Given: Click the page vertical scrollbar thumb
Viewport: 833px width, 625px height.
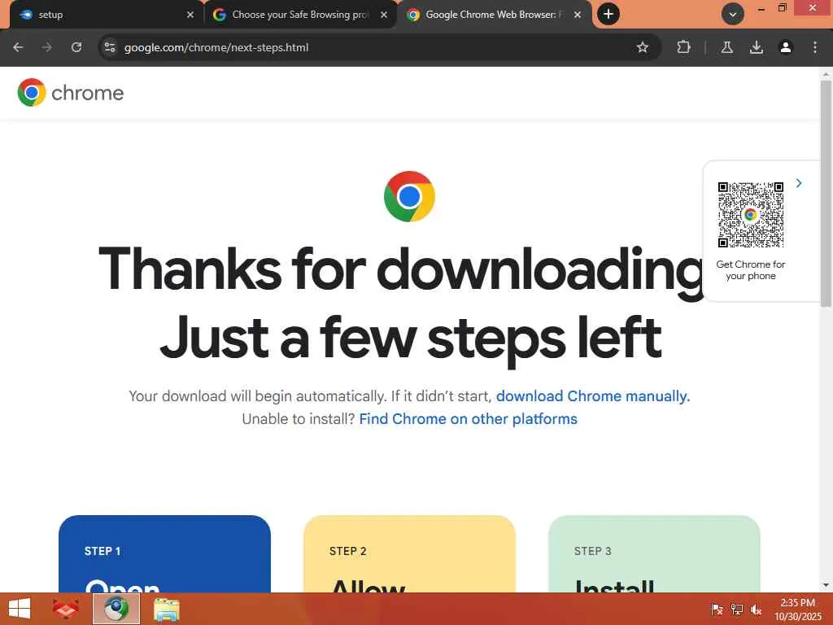Looking at the screenshot, I should pyautogui.click(x=826, y=194).
